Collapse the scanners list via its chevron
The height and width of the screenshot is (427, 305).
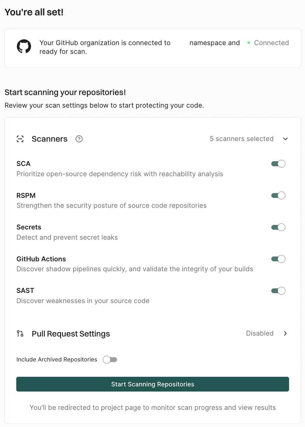tap(285, 139)
